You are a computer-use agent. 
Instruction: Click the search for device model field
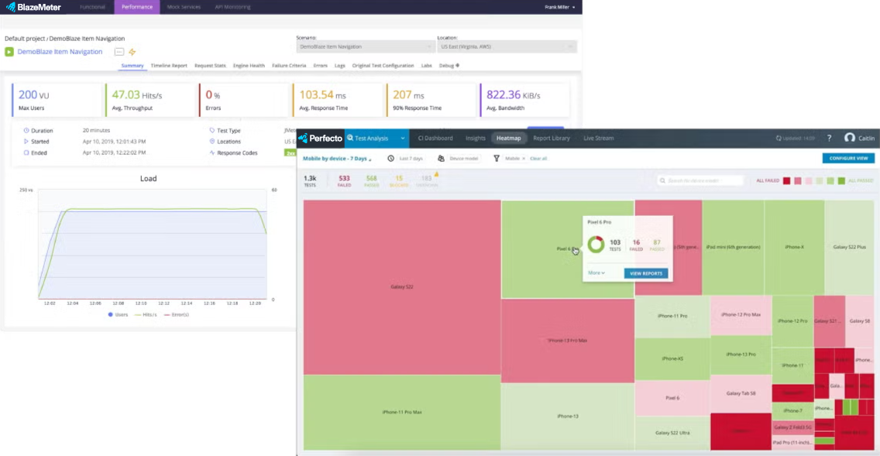pos(700,180)
